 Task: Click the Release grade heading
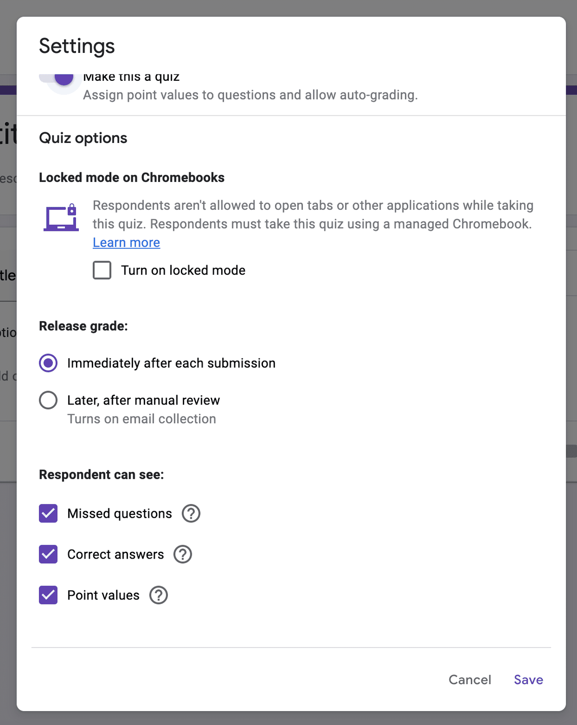click(x=84, y=326)
